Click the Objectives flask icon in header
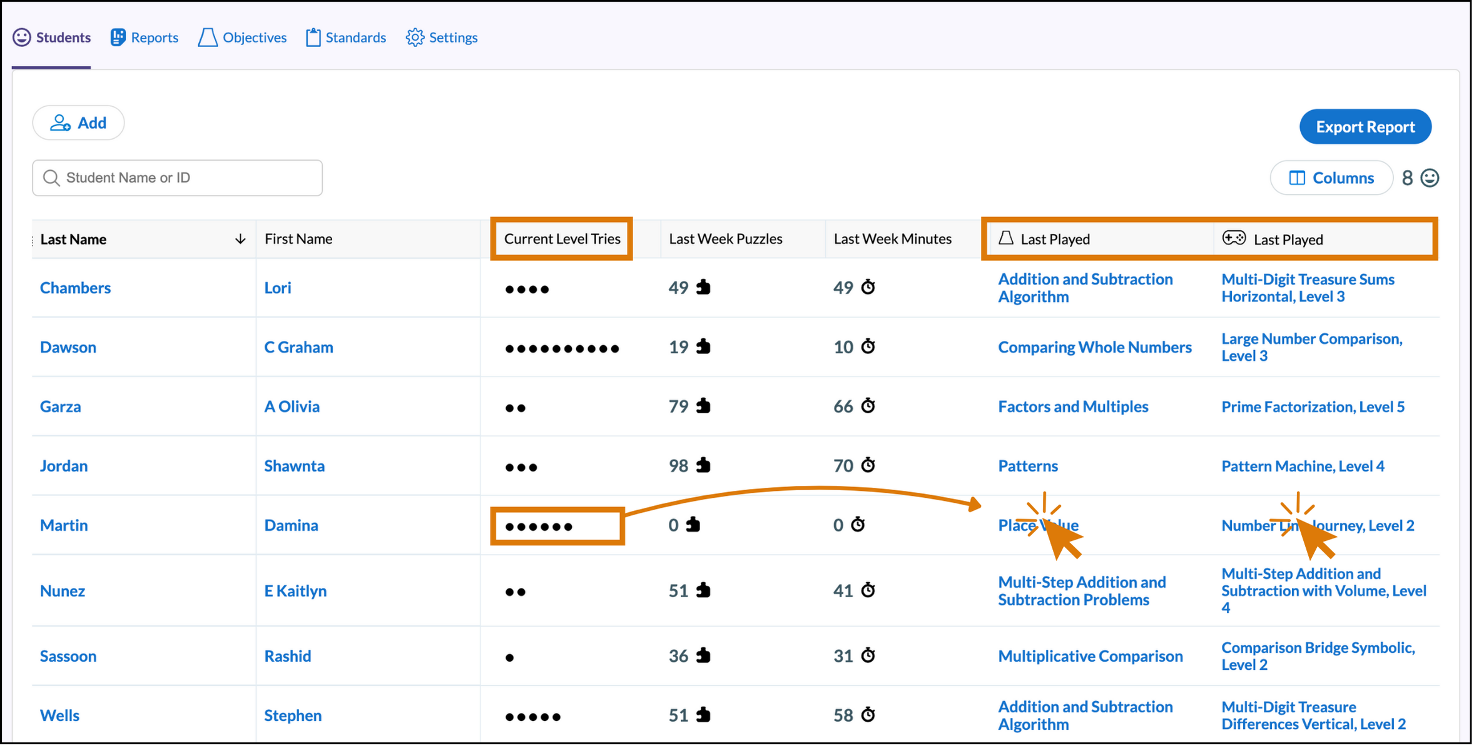This screenshot has height=746, width=1474. 208,38
